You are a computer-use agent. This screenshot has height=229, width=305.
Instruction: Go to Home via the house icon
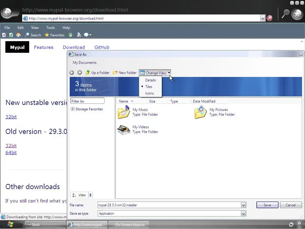click(x=18, y=35)
